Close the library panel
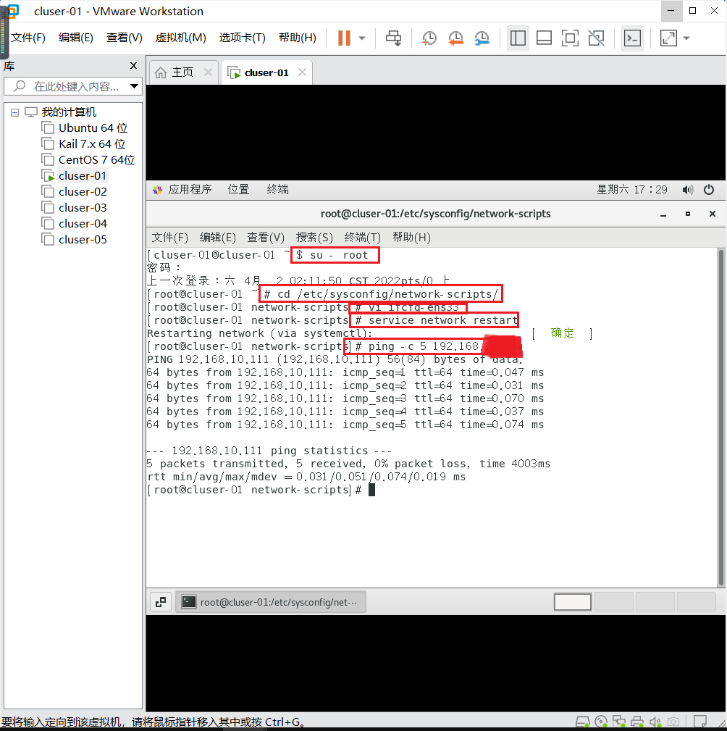The width and height of the screenshot is (727, 731). pos(134,66)
